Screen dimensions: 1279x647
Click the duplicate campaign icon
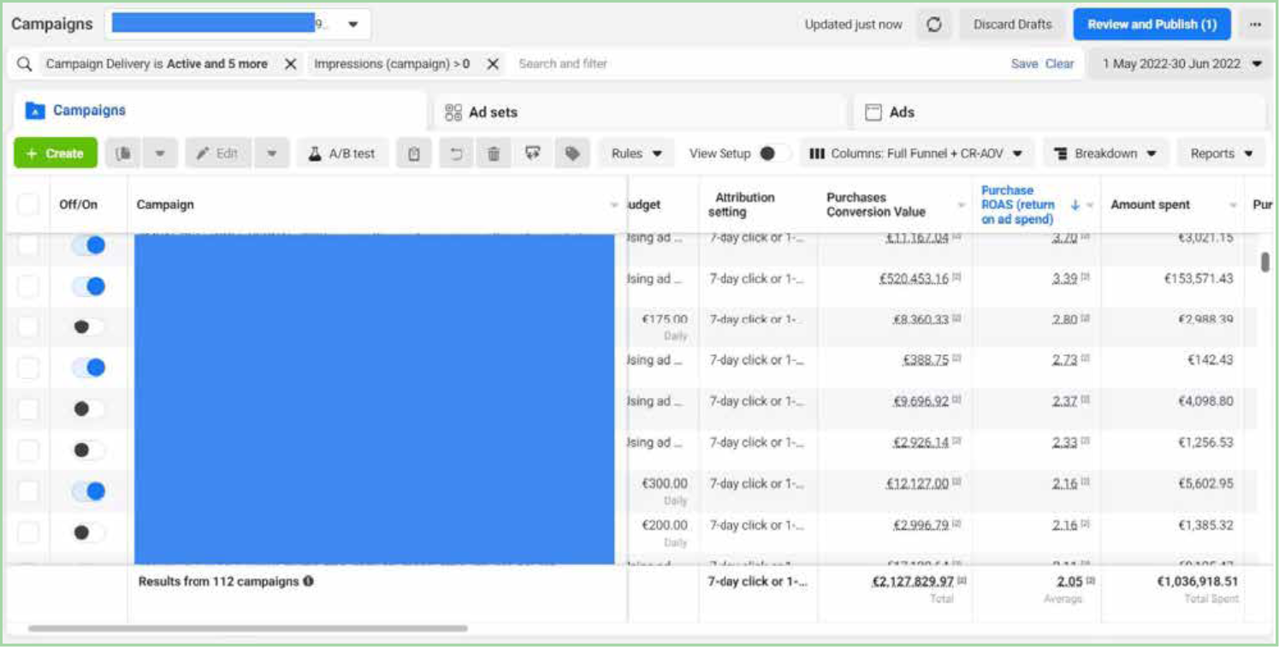pyautogui.click(x=124, y=154)
